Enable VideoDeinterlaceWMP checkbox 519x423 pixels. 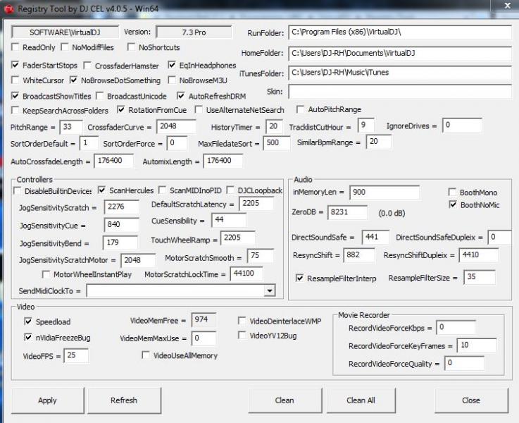coord(242,321)
